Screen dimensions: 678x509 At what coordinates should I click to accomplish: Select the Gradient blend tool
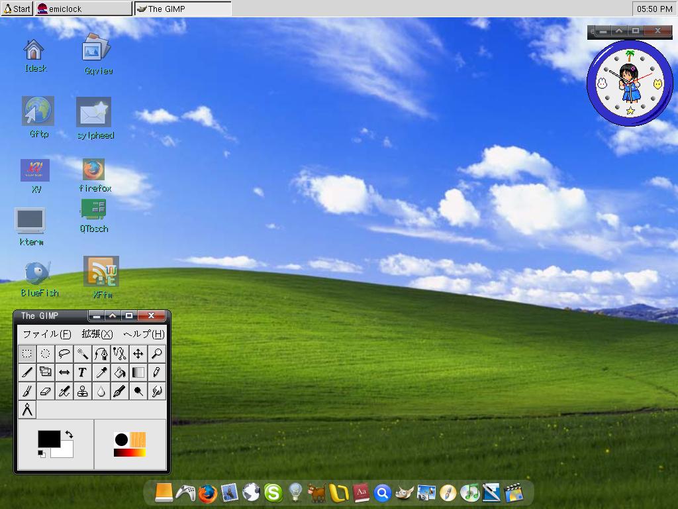tap(138, 372)
